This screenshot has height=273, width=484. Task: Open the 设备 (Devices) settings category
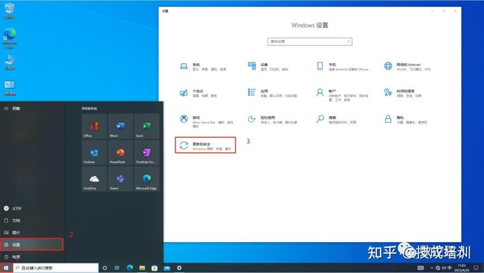pos(267,67)
